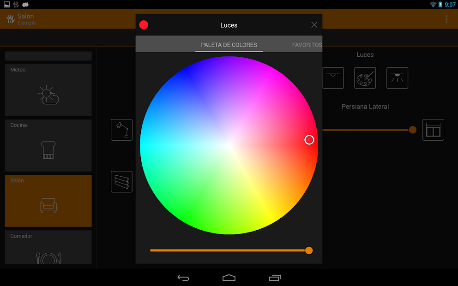Open the three-dot overflow menu
This screenshot has height=286, width=458.
(446, 19)
